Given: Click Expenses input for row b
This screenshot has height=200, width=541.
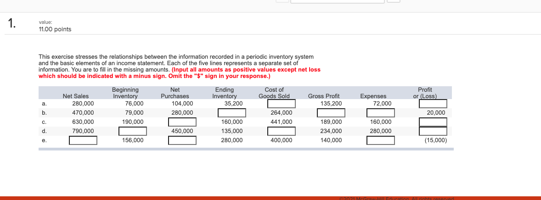Looking at the screenshot, I should (381, 113).
